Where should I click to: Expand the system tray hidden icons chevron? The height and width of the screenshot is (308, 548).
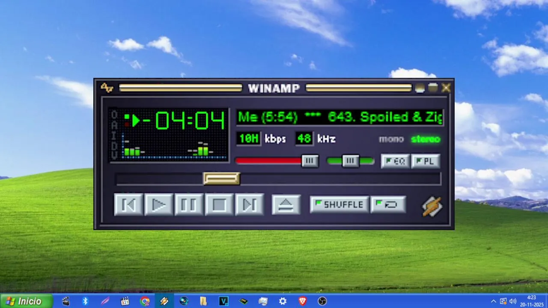click(494, 301)
